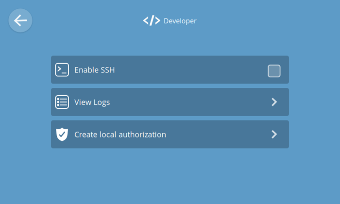
Task: Go back using the left arrow button
Action: 20,20
